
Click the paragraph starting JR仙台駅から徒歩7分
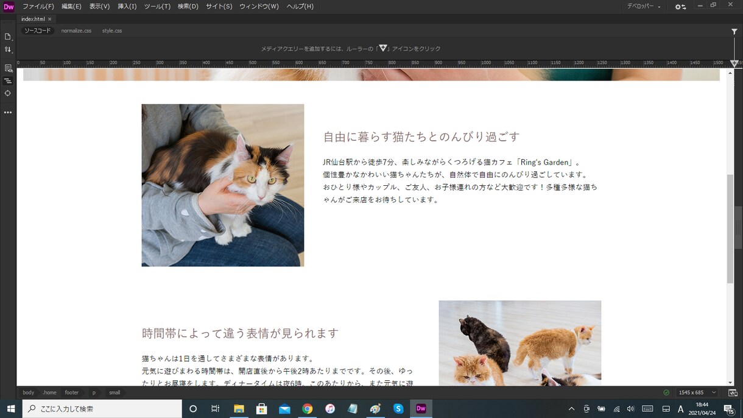click(460, 181)
